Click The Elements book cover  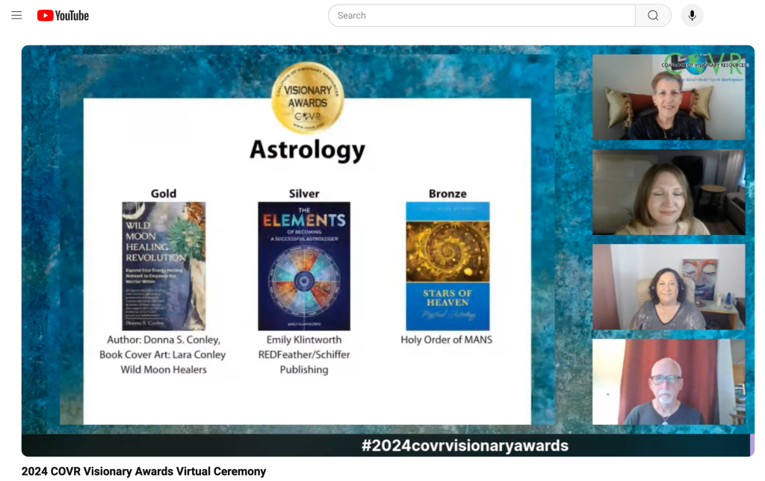304,265
